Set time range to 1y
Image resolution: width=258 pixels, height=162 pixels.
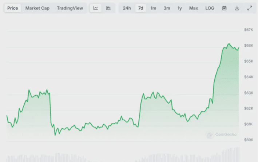[180, 8]
